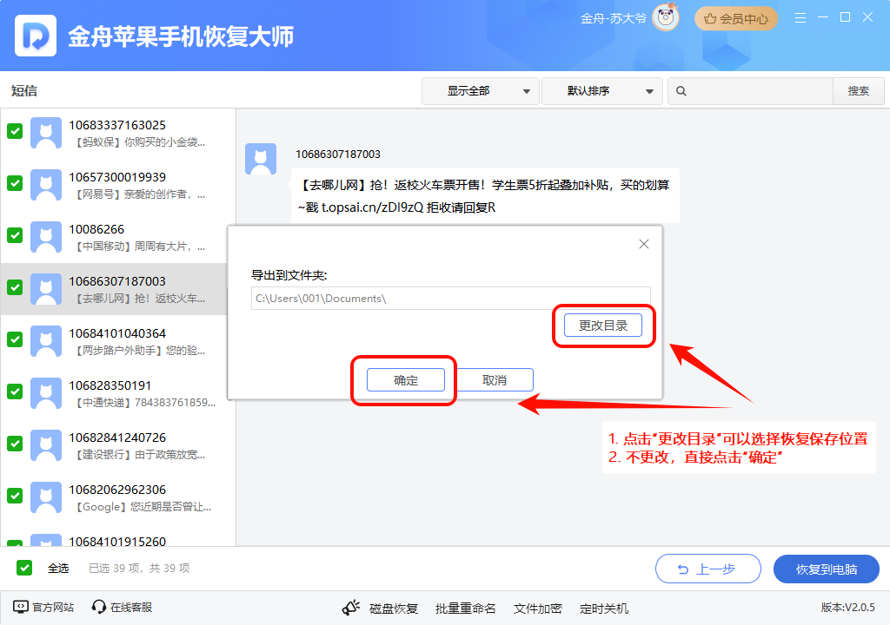Click contact avatar for 10682841240726
This screenshot has width=890, height=625.
(46, 446)
